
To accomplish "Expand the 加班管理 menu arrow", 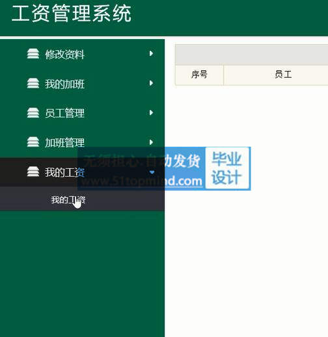I will (151, 142).
